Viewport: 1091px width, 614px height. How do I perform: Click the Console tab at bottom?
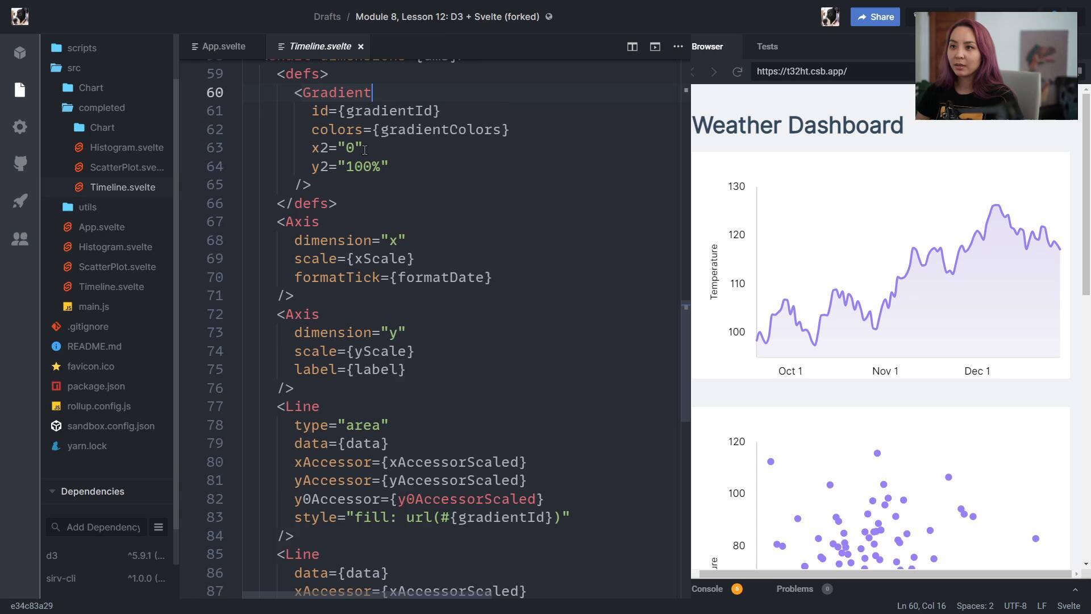coord(707,588)
